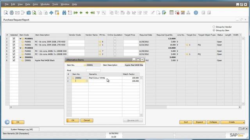Uncheck Selected box in row 1 P10001
Image resolution: width=250 pixels, height=140 pixels.
(14, 38)
